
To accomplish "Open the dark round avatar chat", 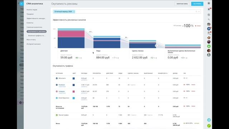I will click(x=209, y=42).
